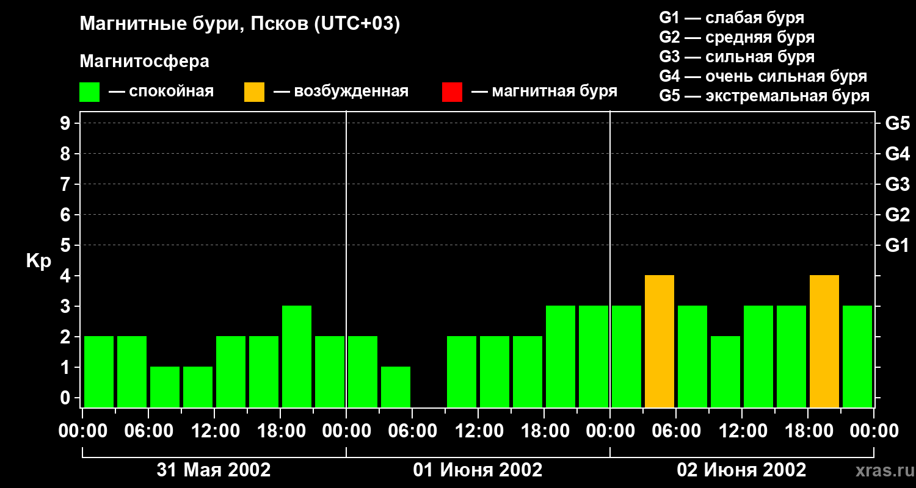Click '18:00' time label under 01 Июня

tap(544, 431)
